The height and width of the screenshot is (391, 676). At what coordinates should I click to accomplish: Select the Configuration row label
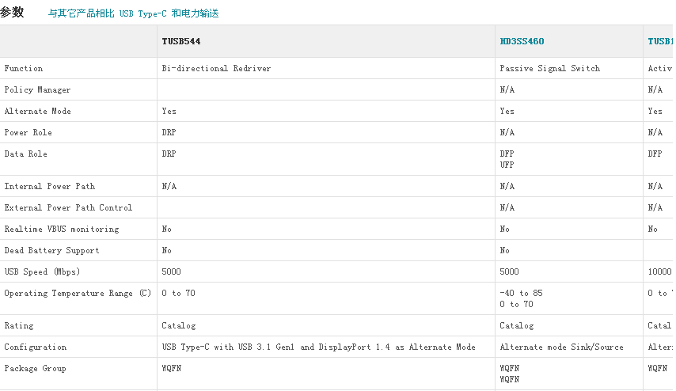(x=36, y=347)
